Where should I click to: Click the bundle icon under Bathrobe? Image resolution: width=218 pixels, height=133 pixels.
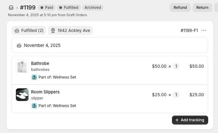coord(34,77)
